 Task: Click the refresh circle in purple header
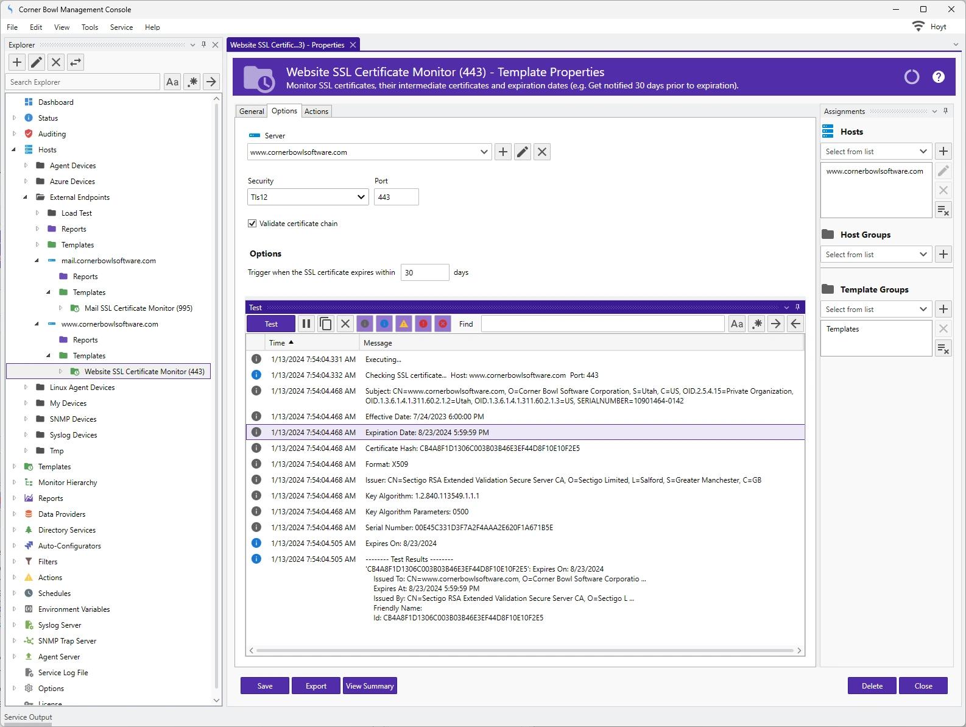click(911, 77)
